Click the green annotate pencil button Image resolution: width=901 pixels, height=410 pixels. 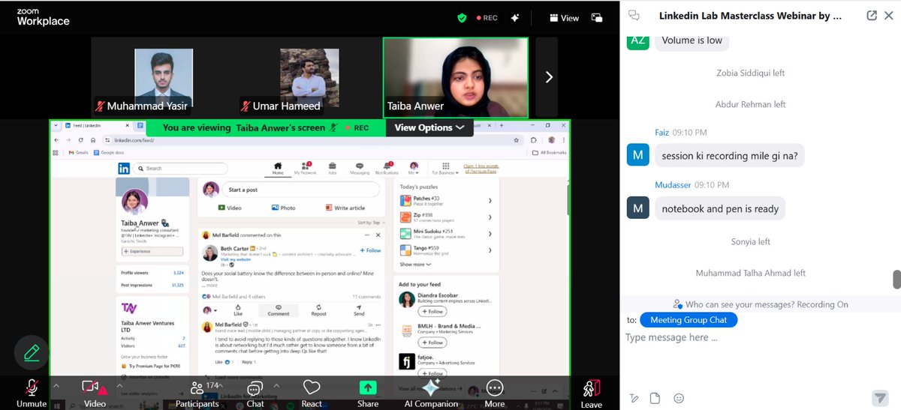click(32, 352)
